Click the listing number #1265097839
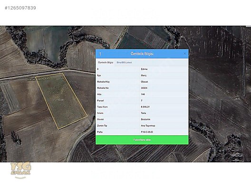The width and height of the screenshot is (251, 188). coord(20,8)
